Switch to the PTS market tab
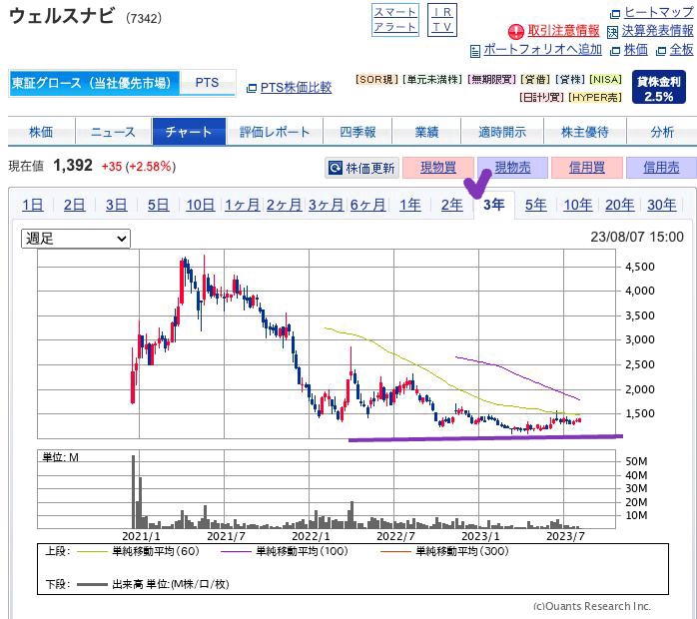The width and height of the screenshot is (697, 619). 207,83
